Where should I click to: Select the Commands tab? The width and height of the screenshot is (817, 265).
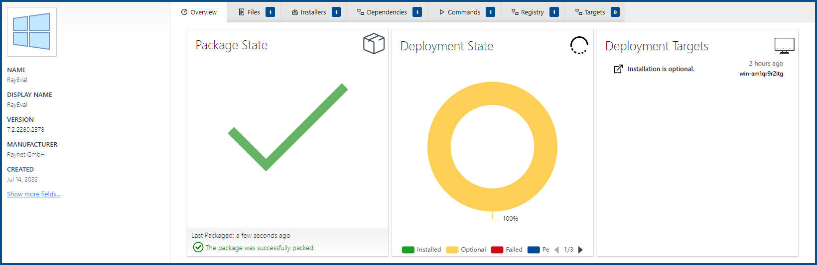point(463,12)
